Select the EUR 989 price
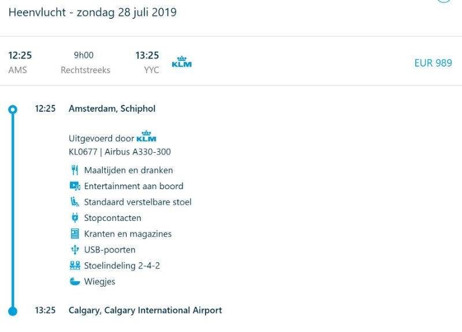The image size is (462, 332). [433, 63]
